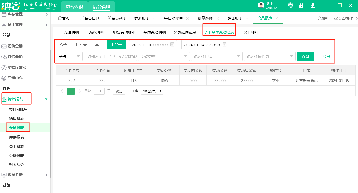Close the 销售报表 tab

(247, 18)
